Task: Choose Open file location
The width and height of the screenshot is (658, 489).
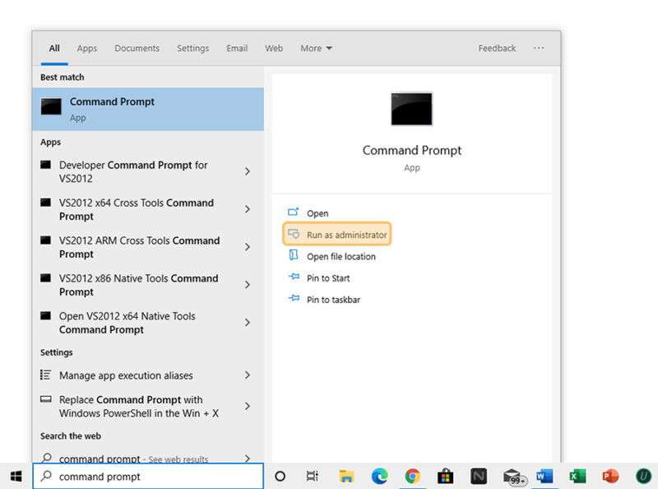Action: click(341, 256)
